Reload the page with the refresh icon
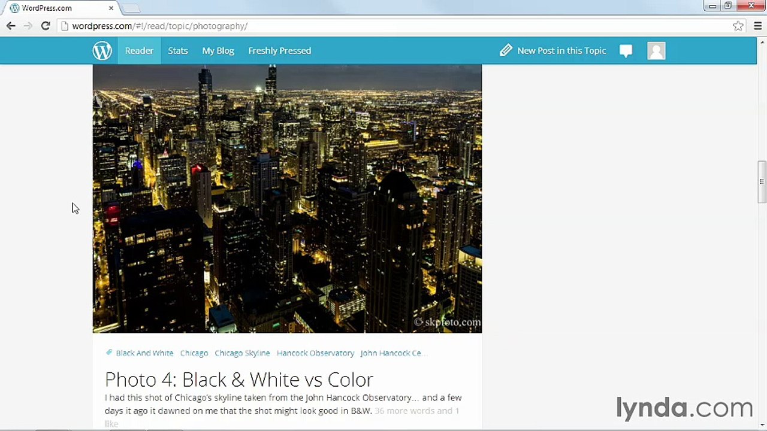Viewport: 767px width, 431px height. (46, 26)
